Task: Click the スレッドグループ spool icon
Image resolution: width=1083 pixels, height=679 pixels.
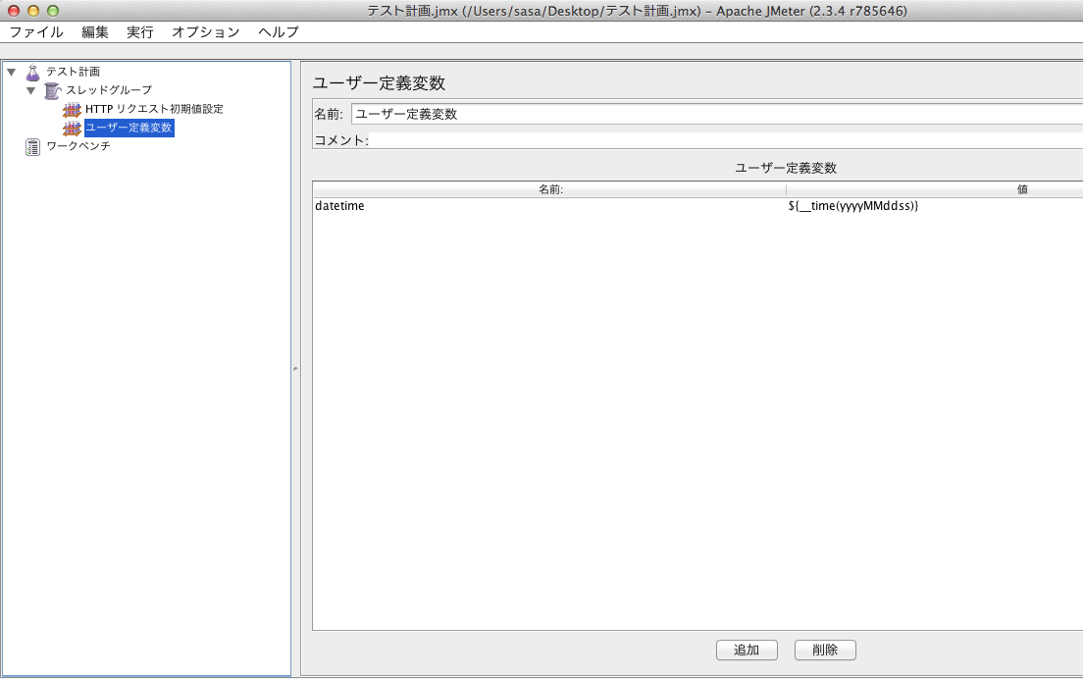Action: (x=52, y=90)
